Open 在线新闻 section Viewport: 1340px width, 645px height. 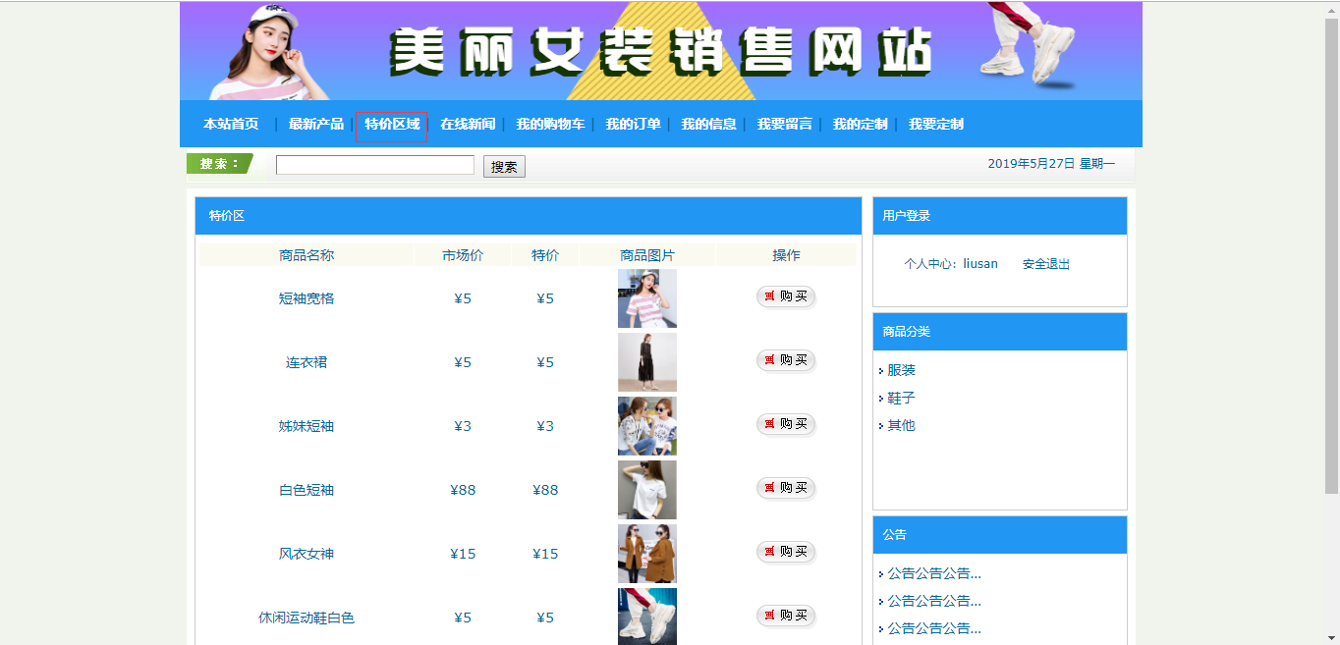pyautogui.click(x=468, y=124)
